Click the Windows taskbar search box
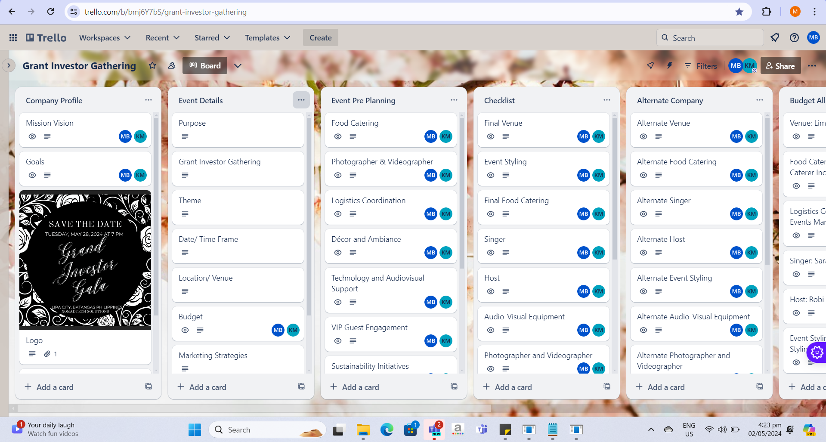The width and height of the screenshot is (826, 442). (267, 430)
